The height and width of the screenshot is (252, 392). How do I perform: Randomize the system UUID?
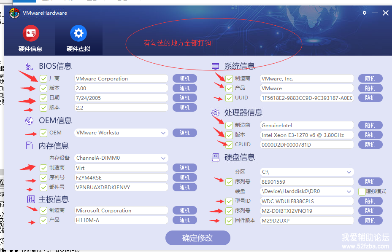click(x=370, y=98)
